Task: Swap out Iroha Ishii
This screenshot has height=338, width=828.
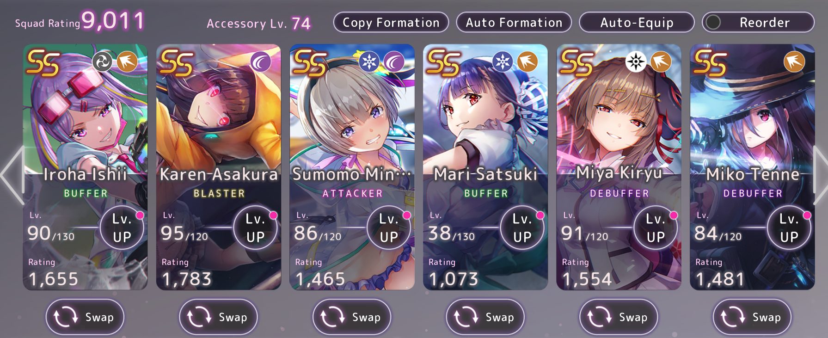Action: pos(85,317)
